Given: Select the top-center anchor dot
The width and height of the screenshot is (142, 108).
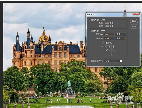Looking at the screenshot, I should pos(110,47).
